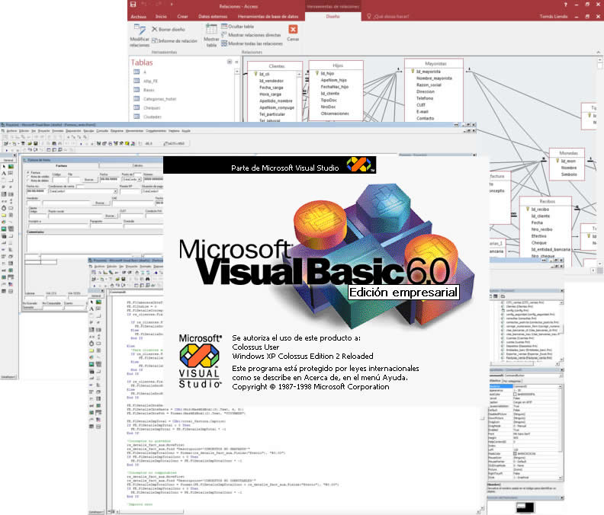This screenshot has width=604, height=515.
Task: Select the Nota de débito radio button
Action: point(27,181)
